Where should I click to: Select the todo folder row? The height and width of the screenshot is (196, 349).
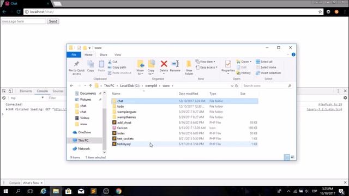[x=185, y=107]
